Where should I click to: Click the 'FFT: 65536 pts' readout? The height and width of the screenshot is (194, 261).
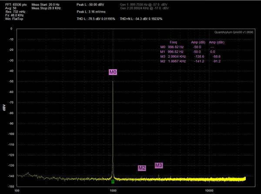pos(16,5)
